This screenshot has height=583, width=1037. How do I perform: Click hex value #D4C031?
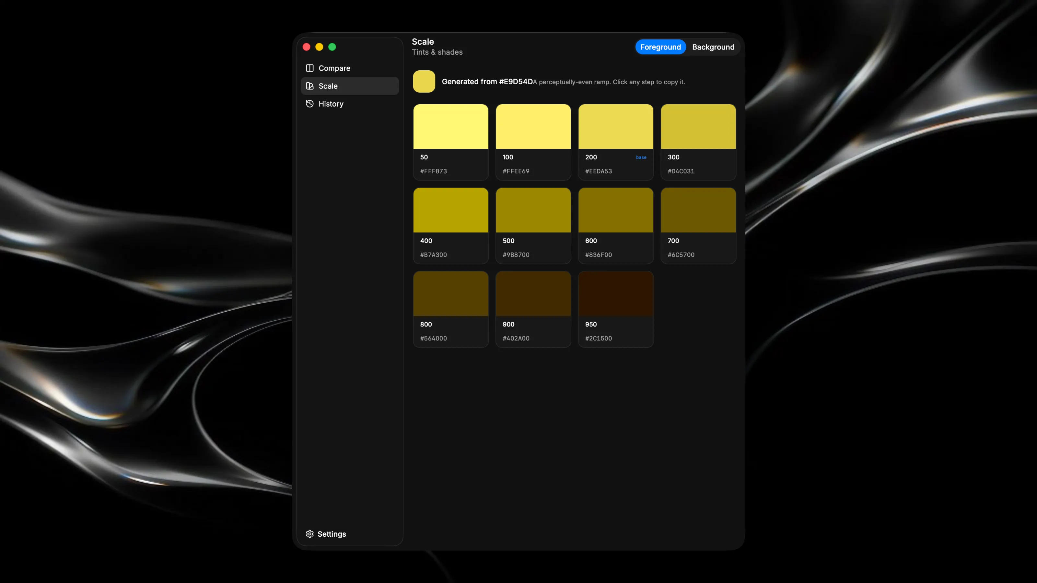click(681, 171)
